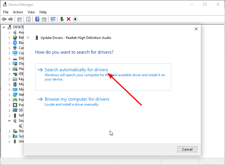Expand the Computer tree node chevron
Viewport: 225px width, 165px height.
point(9,53)
